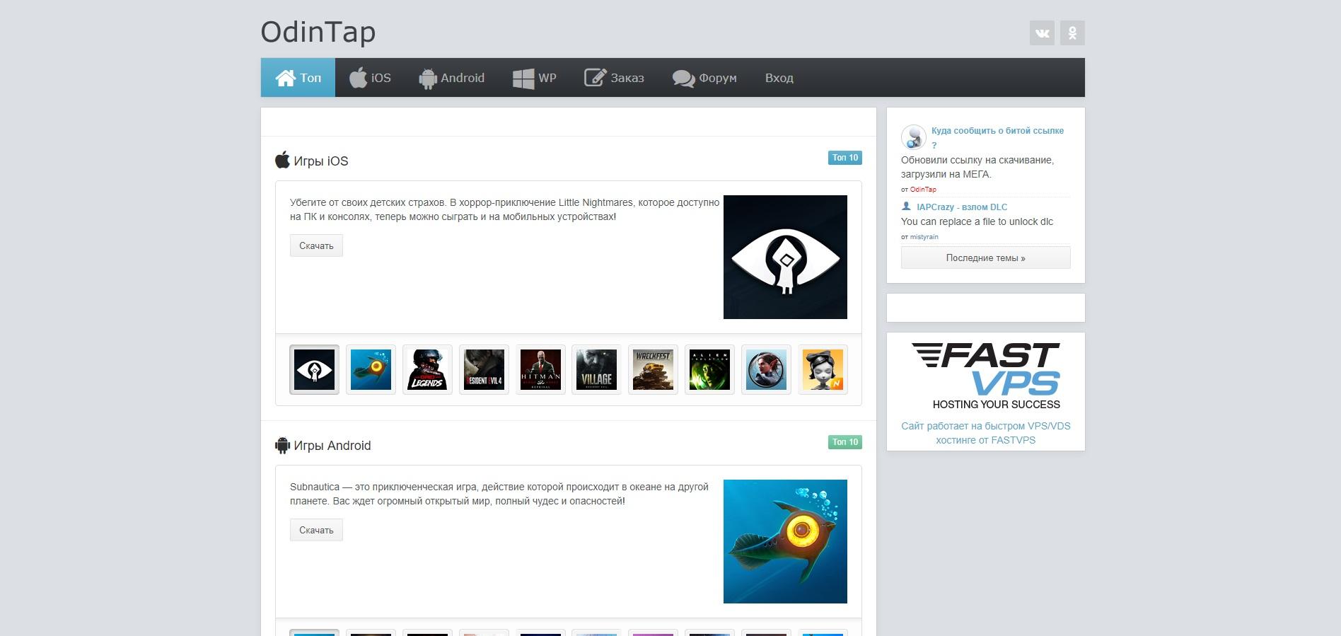
Task: Open the OdinTap author link
Action: click(x=923, y=190)
